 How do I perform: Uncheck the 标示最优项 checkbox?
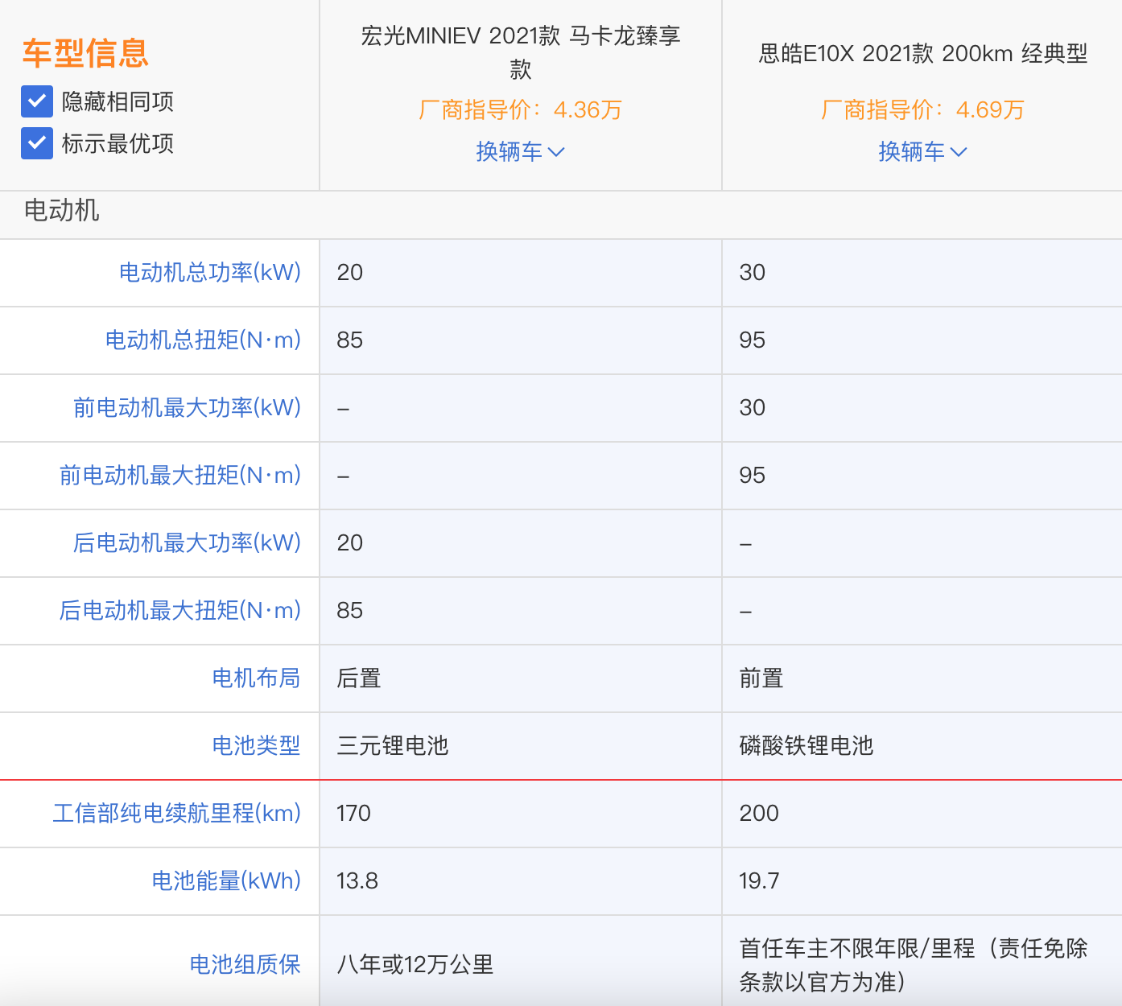point(37,143)
